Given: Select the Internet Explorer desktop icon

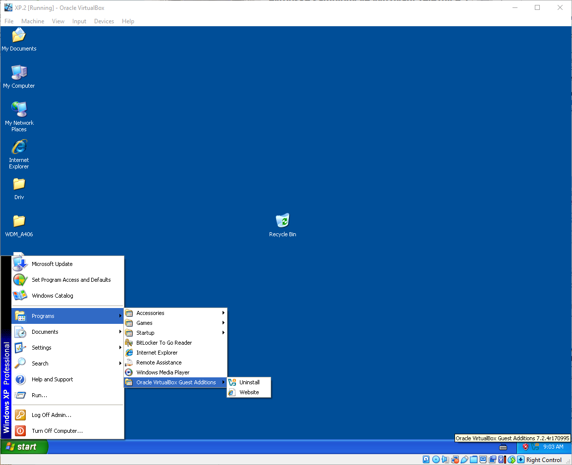Looking at the screenshot, I should click(x=19, y=154).
